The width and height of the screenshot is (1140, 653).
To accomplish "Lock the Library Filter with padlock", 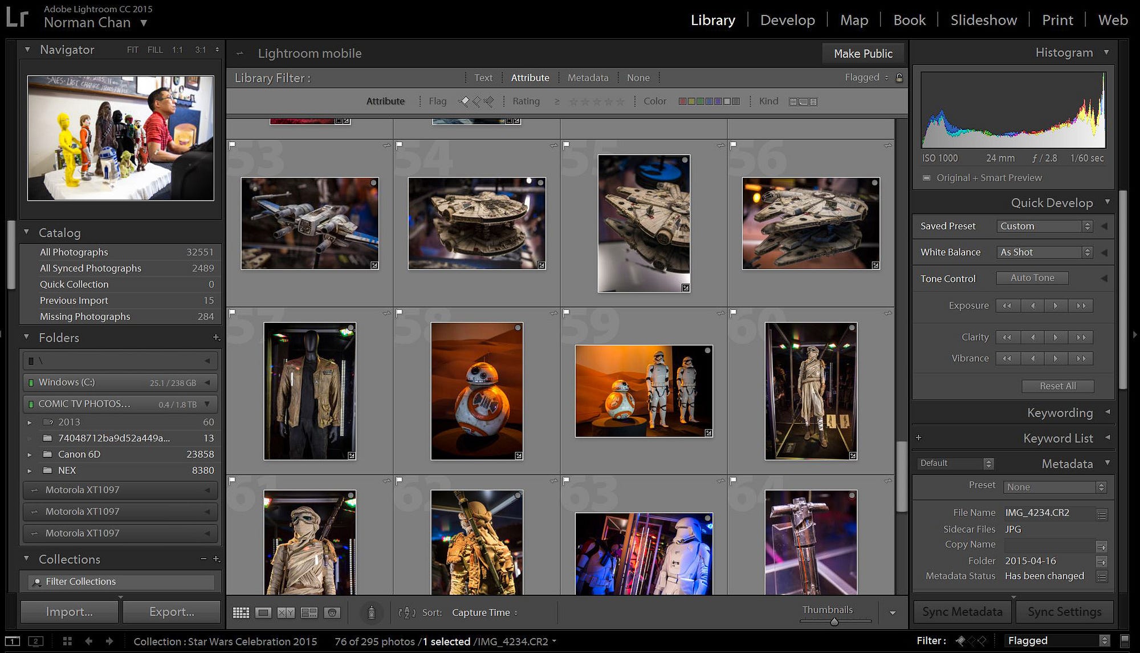I will (x=899, y=78).
